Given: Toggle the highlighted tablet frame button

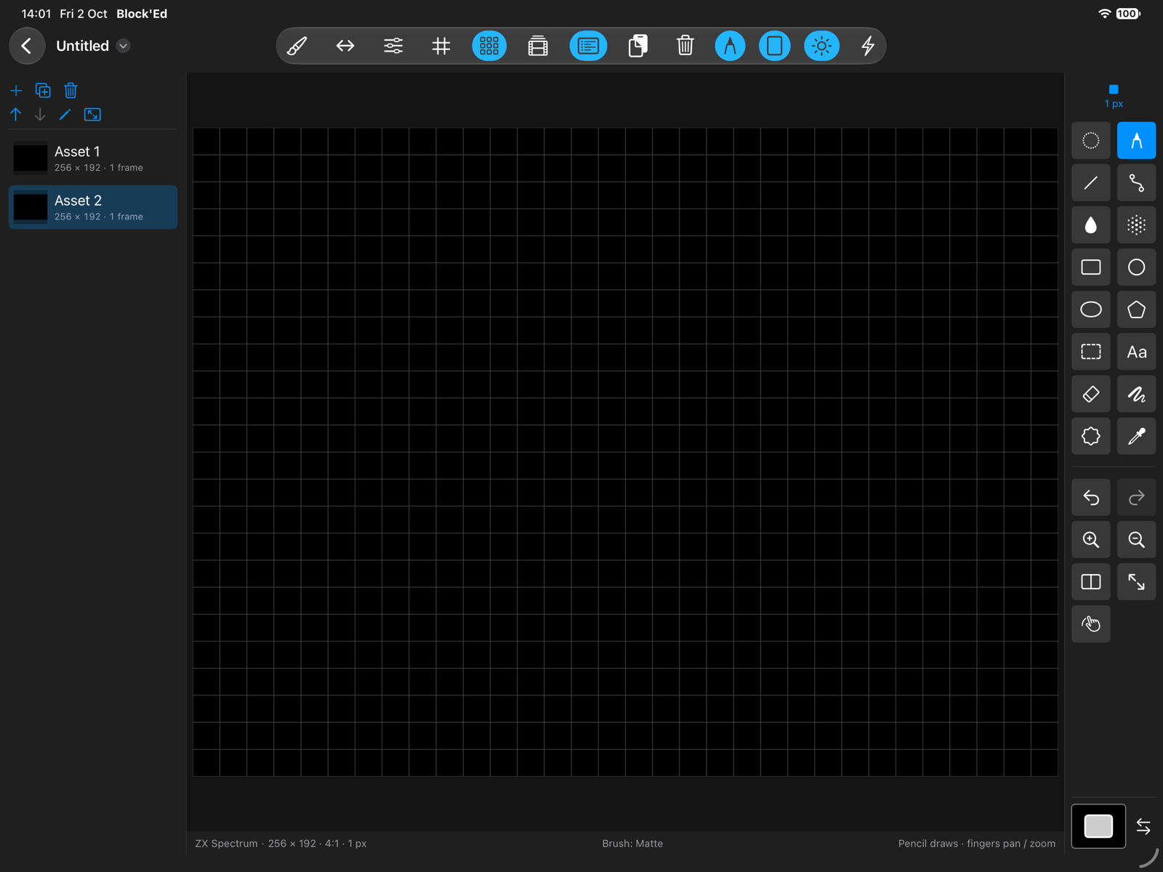Looking at the screenshot, I should 775,46.
